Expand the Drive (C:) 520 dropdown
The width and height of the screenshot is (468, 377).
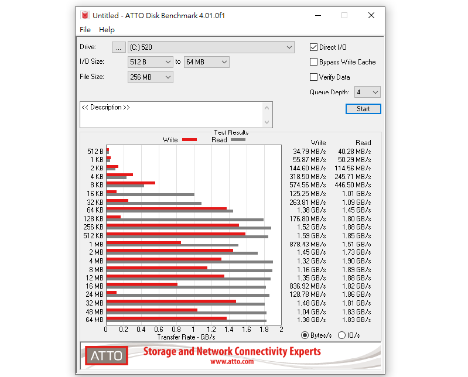point(211,47)
